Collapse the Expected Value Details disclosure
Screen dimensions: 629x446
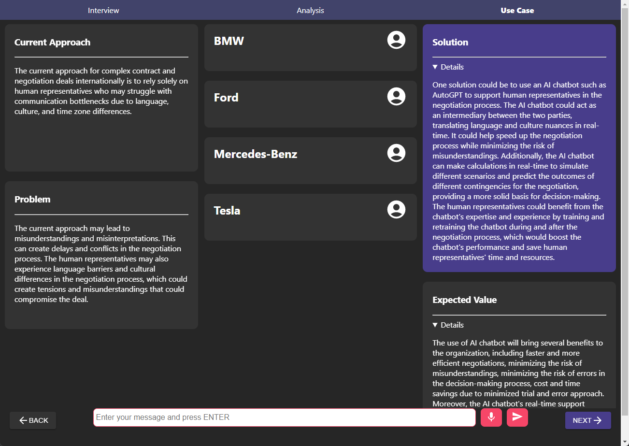[x=448, y=325]
